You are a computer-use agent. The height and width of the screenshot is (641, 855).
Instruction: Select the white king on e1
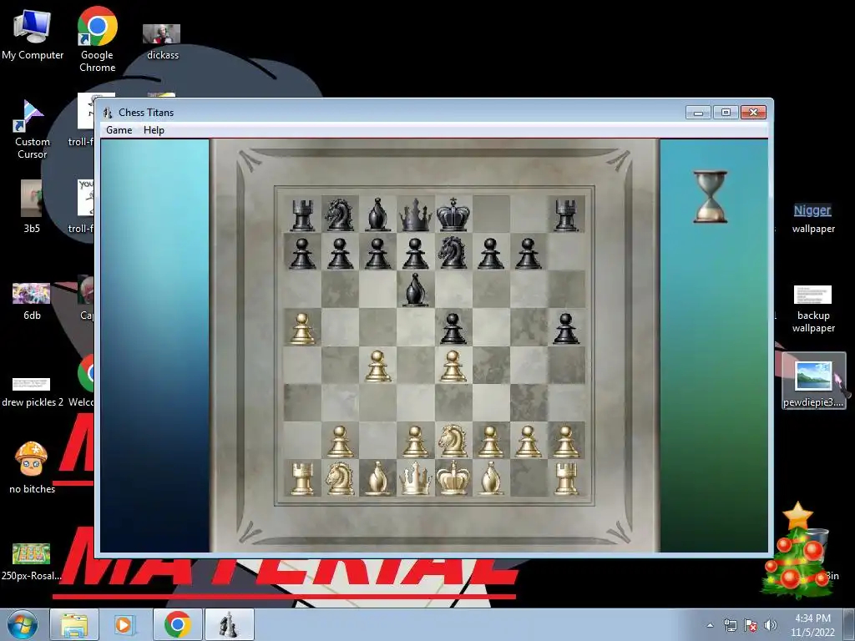click(x=453, y=478)
